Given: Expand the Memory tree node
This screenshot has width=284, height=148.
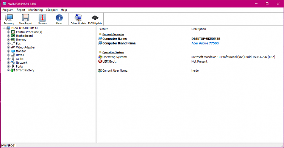Looking at the screenshot, I should 8,39.
